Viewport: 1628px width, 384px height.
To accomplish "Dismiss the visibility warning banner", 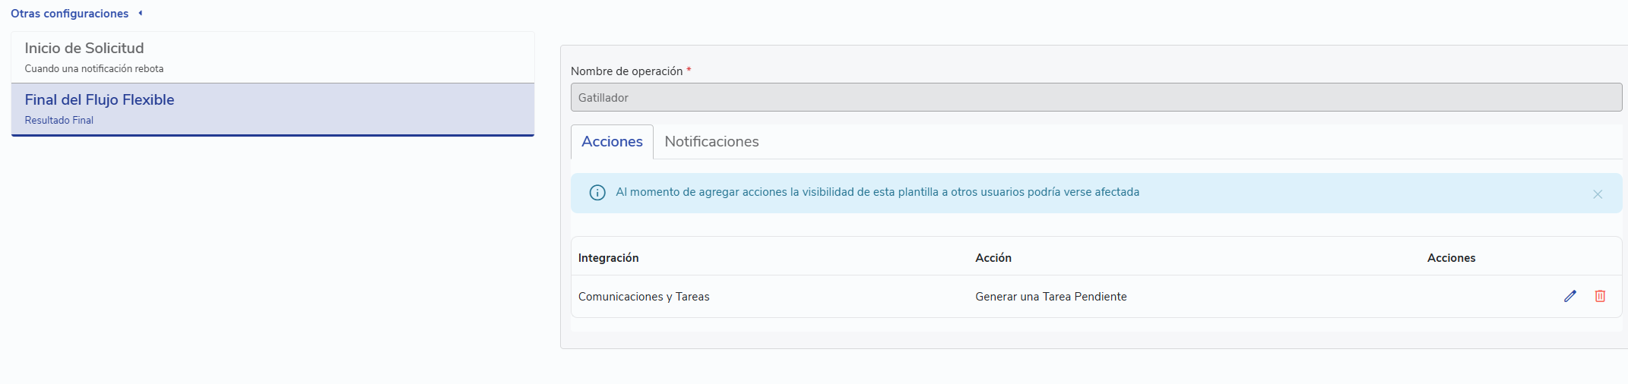I will [1597, 194].
